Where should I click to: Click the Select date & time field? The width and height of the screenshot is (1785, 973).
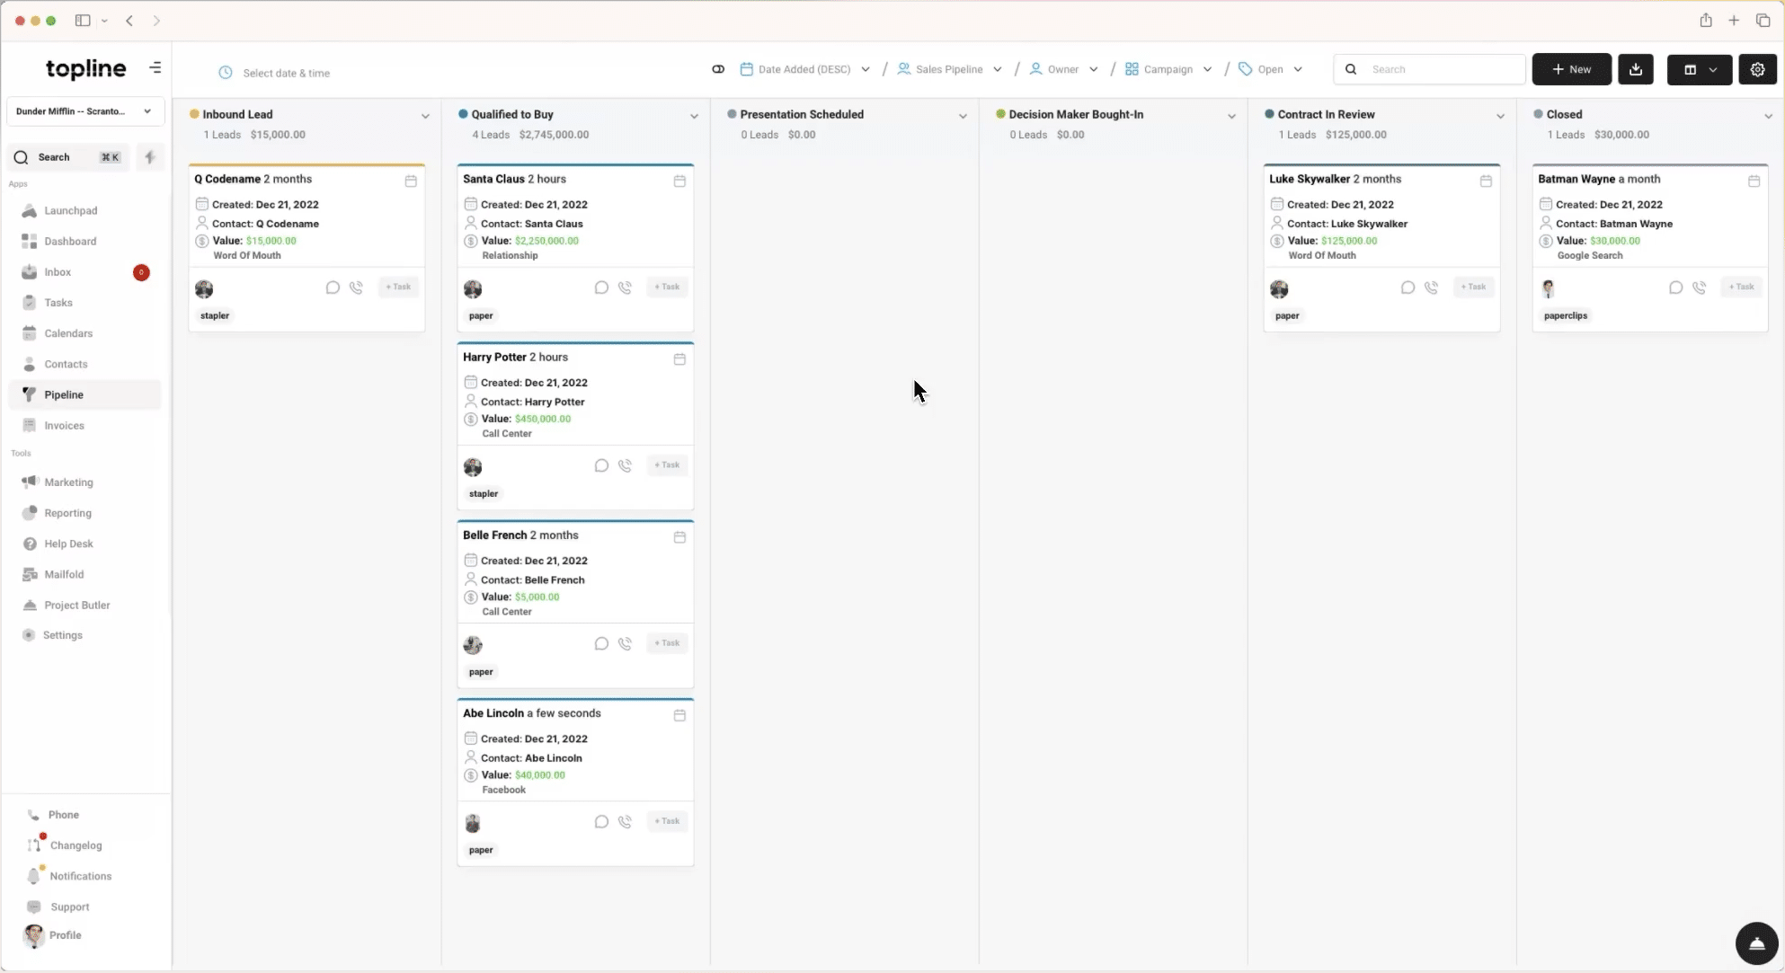(x=286, y=73)
